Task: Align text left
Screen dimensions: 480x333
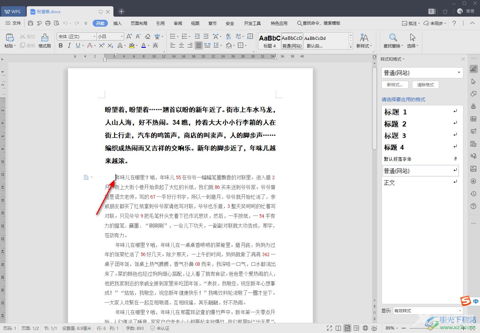Action: pyautogui.click(x=173, y=45)
